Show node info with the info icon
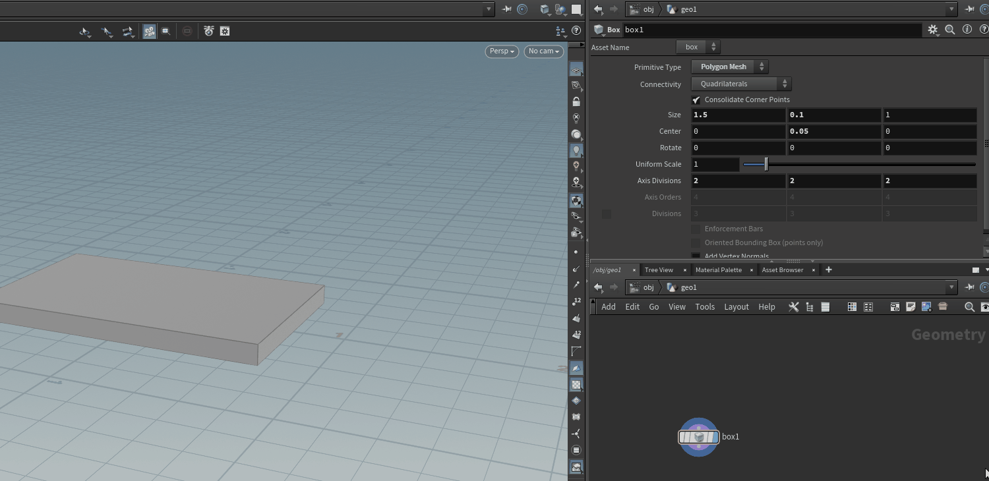This screenshot has height=481, width=989. click(x=967, y=30)
